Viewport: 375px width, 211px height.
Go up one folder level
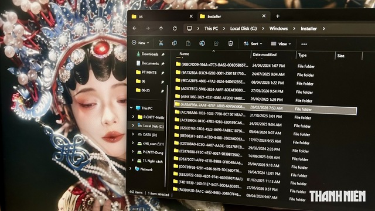pos(161,29)
